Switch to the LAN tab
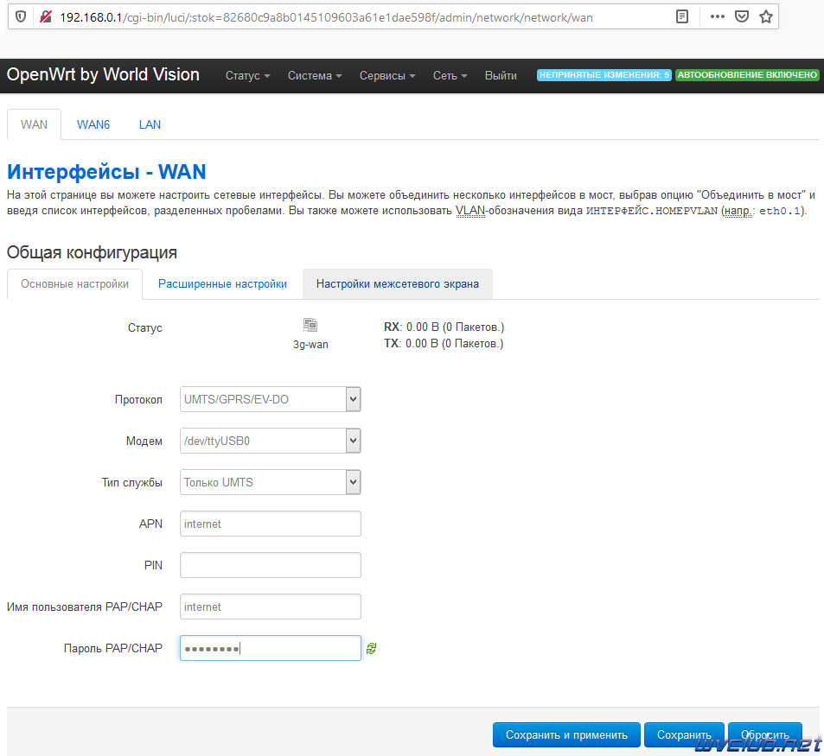 click(150, 124)
